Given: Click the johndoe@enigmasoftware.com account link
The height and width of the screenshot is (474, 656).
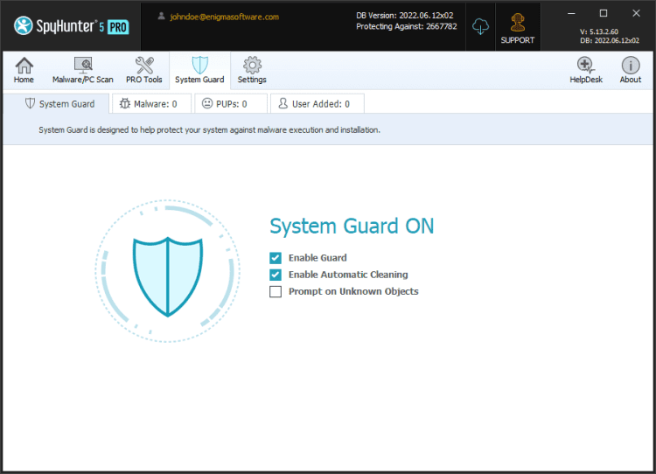Looking at the screenshot, I should pos(224,17).
